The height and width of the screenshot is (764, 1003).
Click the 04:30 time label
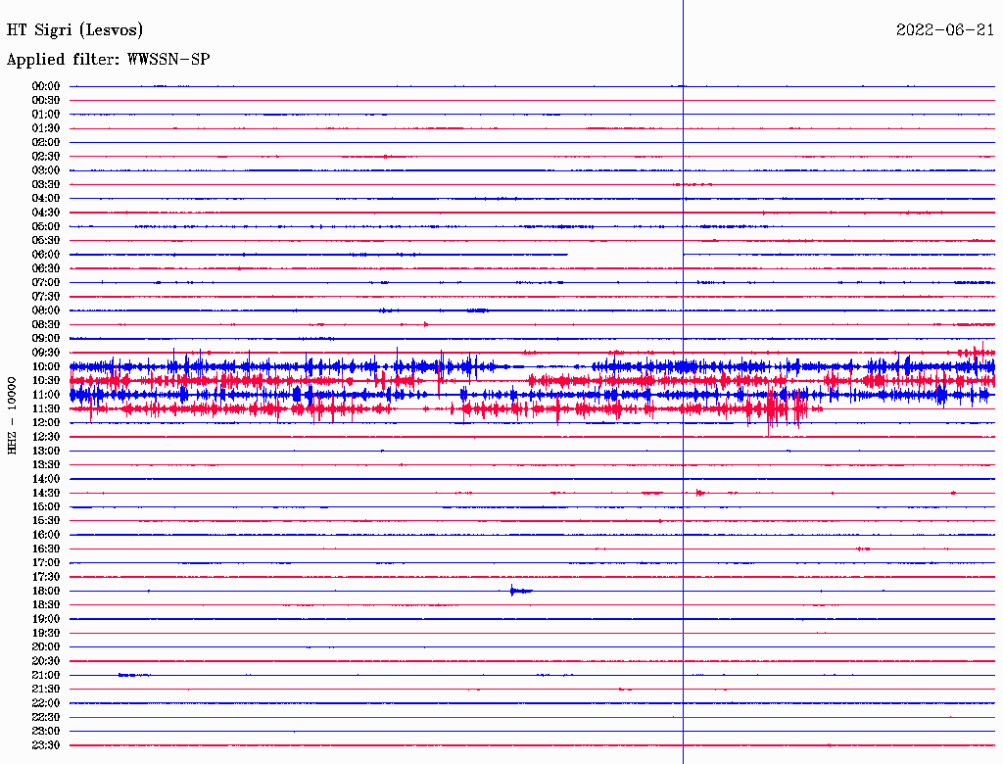[46, 213]
